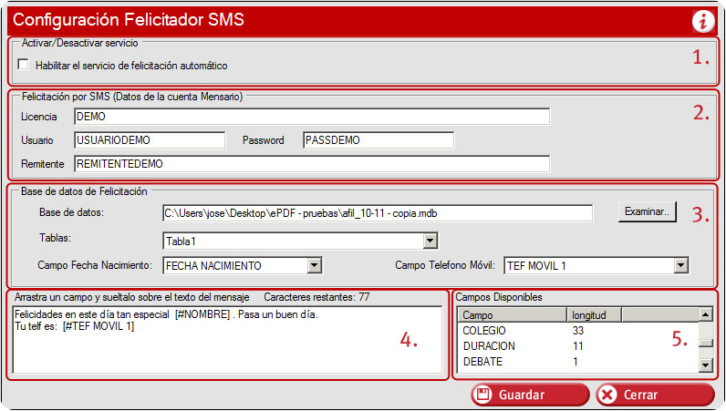The width and height of the screenshot is (726, 411).
Task: Click the red X icon on Cerrar
Action: coord(610,395)
